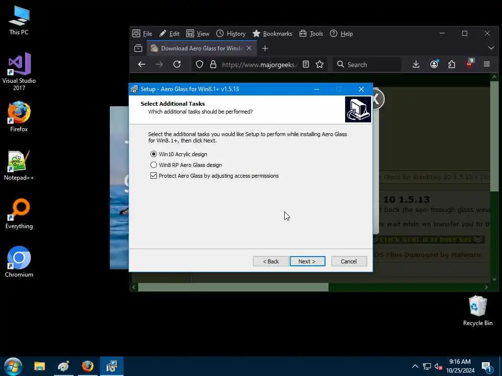This screenshot has height=376, width=502.
Task: Open the Firefox File menu
Action: point(143,34)
